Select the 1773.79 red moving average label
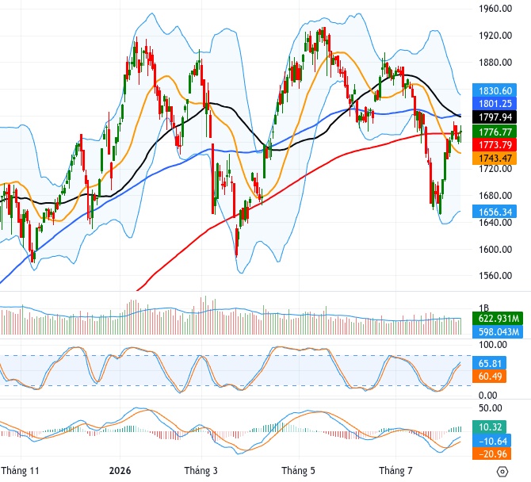 point(495,144)
